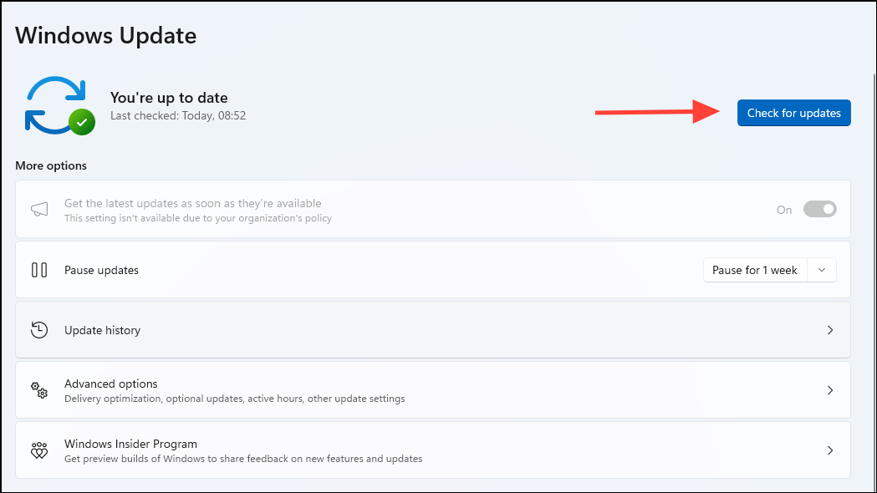Click the Advanced options label

[x=110, y=384]
